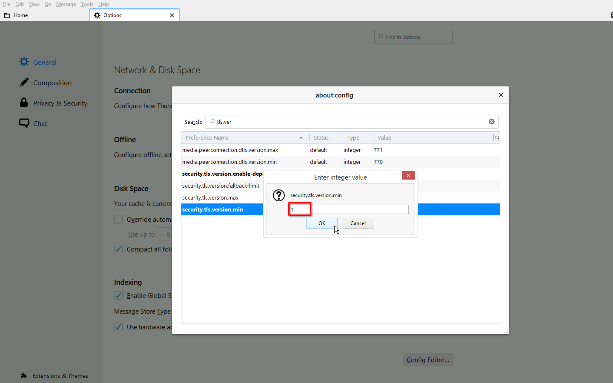Clear the about:config search field
Viewport: 613px width, 383px height.
click(491, 122)
